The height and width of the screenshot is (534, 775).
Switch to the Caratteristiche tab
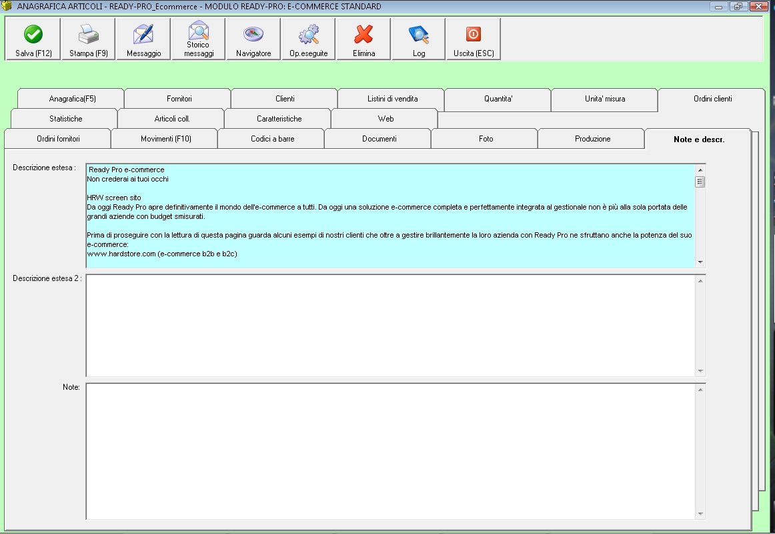pyautogui.click(x=279, y=119)
